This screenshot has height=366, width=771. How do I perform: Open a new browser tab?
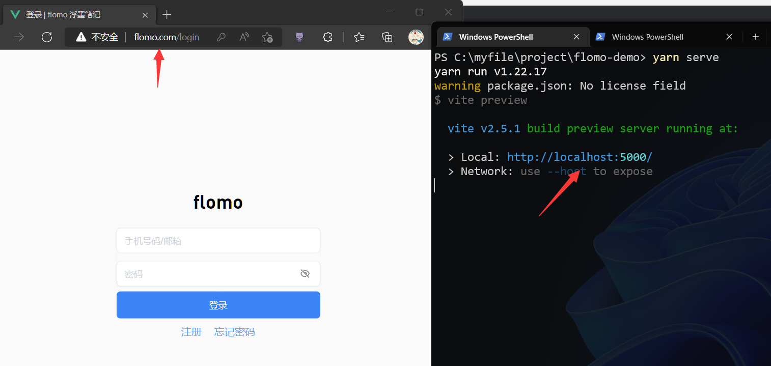(167, 15)
